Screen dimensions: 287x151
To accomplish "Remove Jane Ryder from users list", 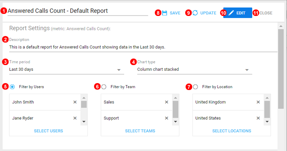I will click(x=75, y=118).
